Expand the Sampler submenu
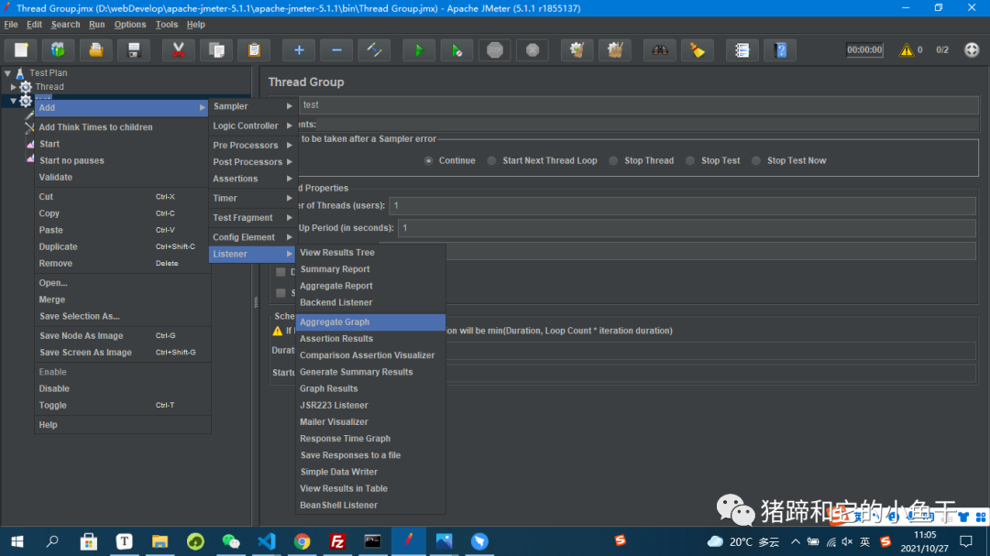The height and width of the screenshot is (556, 990). pos(252,106)
